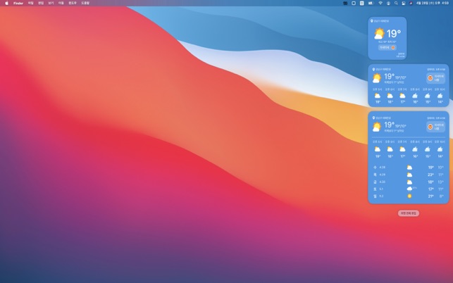
Task: Click the 수 4.28 day label
Action: [379, 168]
